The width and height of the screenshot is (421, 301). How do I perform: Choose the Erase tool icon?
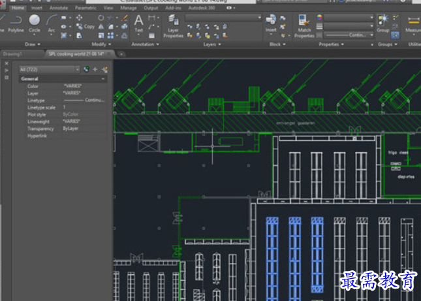[124, 18]
